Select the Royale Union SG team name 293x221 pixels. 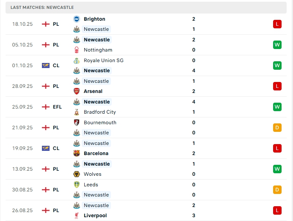point(104,60)
